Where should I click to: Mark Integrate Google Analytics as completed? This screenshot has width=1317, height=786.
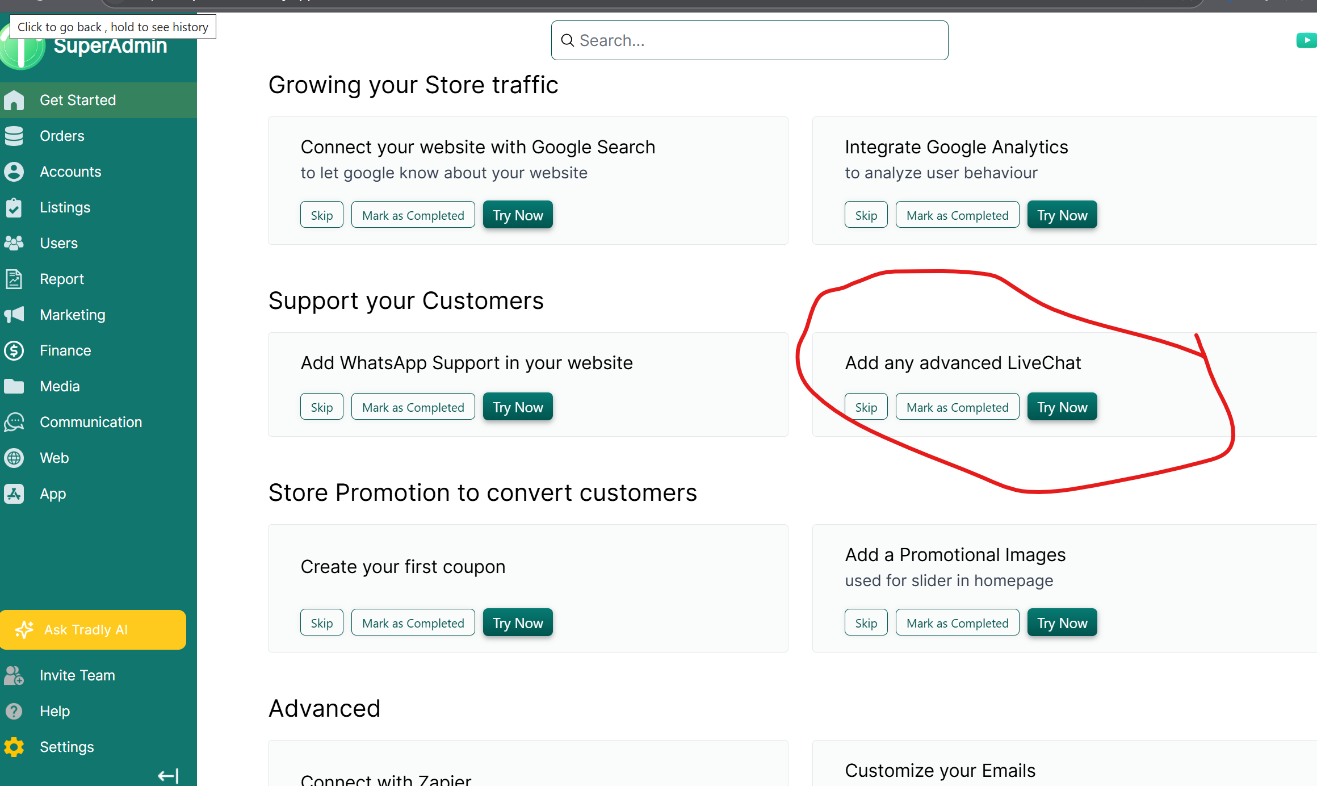pos(958,215)
